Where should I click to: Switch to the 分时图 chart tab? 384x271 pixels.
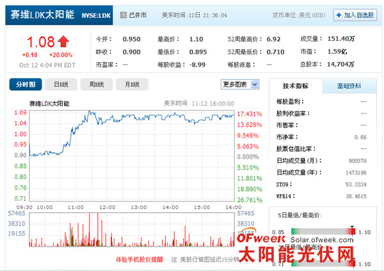point(26,84)
